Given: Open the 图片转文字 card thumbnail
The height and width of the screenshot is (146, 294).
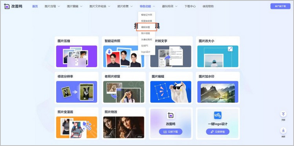Looking at the screenshot, I should pyautogui.click(x=171, y=56).
